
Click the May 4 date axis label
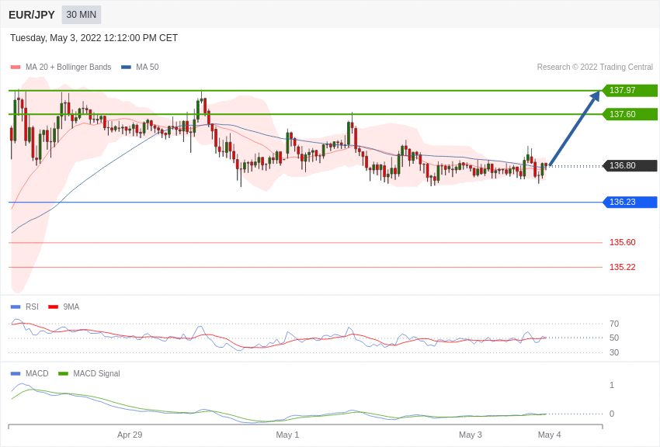pos(549,435)
